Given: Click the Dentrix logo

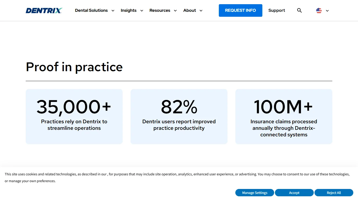Looking at the screenshot, I should 44,10.
